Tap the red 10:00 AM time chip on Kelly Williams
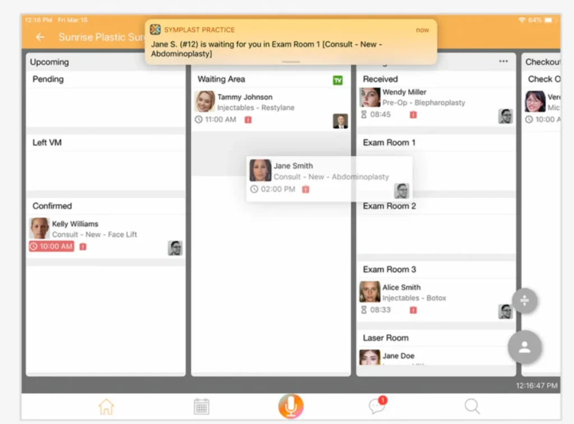 [51, 246]
